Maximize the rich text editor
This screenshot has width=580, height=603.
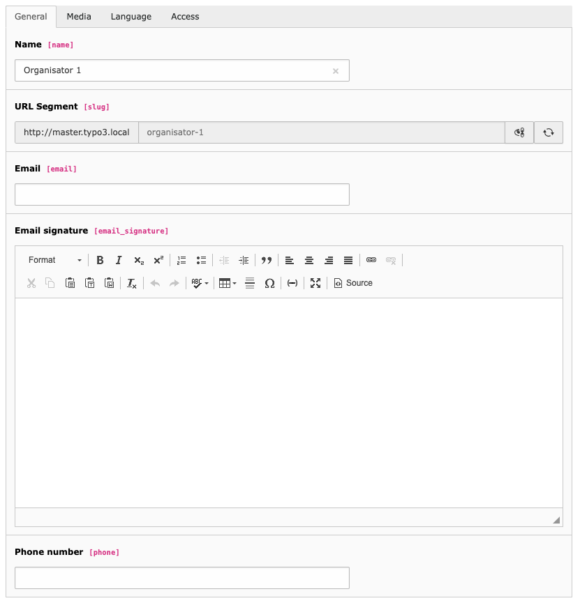click(315, 284)
